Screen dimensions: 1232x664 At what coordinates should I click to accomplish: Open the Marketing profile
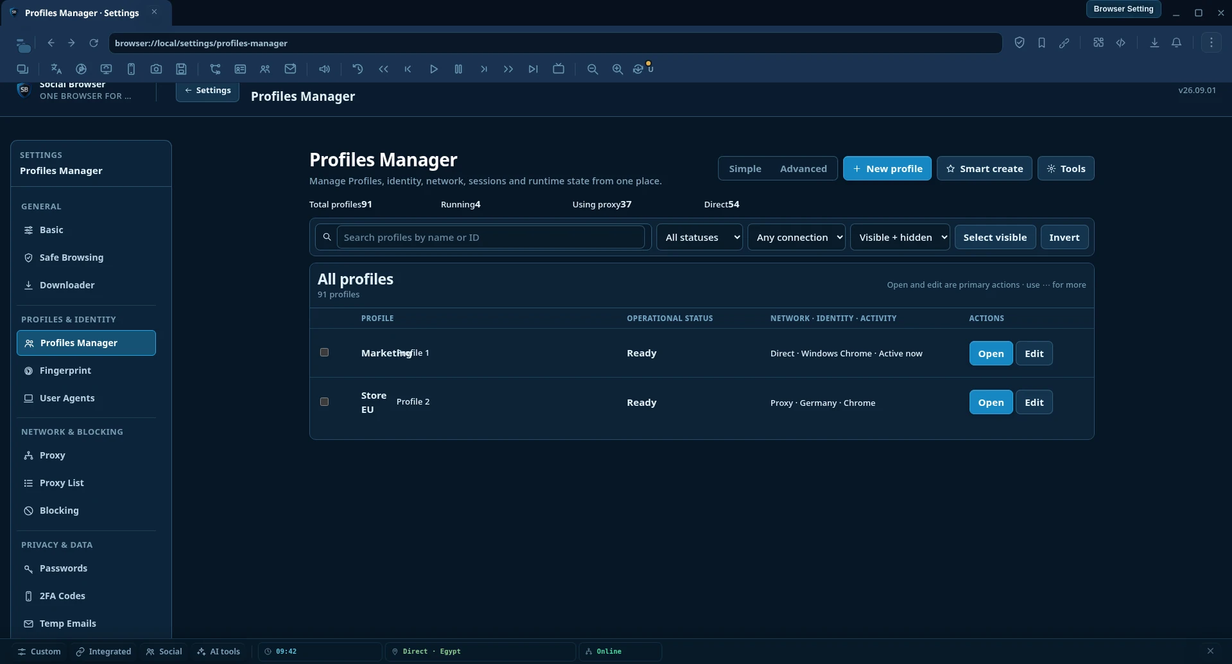point(991,353)
